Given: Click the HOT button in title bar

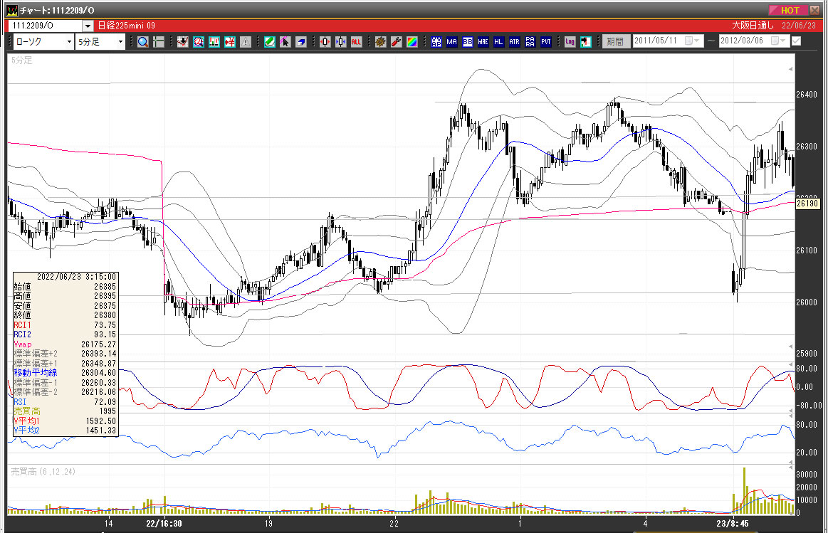Looking at the screenshot, I should coord(787,10).
